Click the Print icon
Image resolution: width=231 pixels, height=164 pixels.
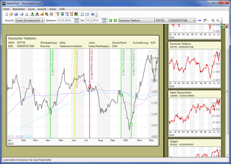click(22, 14)
